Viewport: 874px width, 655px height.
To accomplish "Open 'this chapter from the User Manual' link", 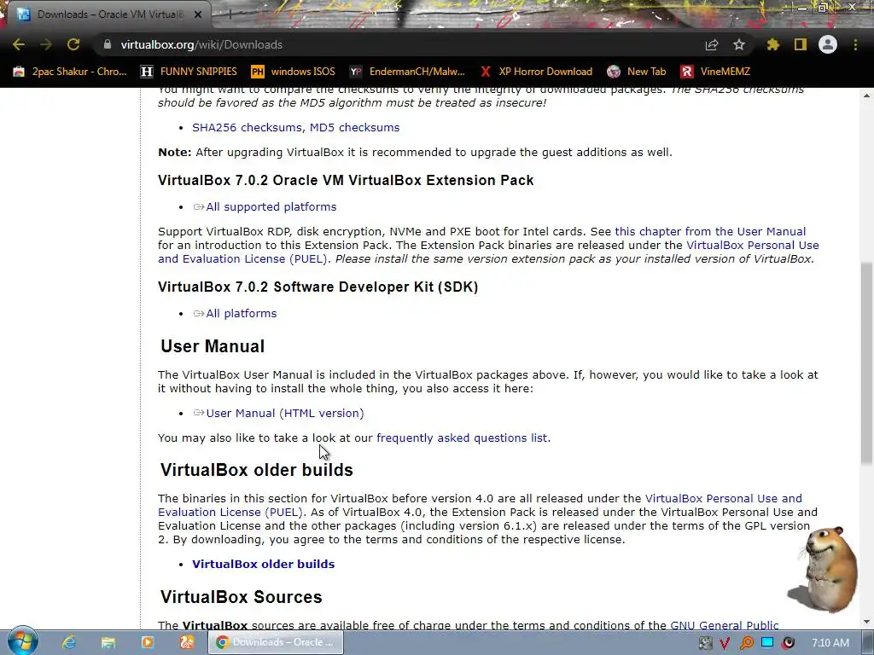I will click(710, 231).
